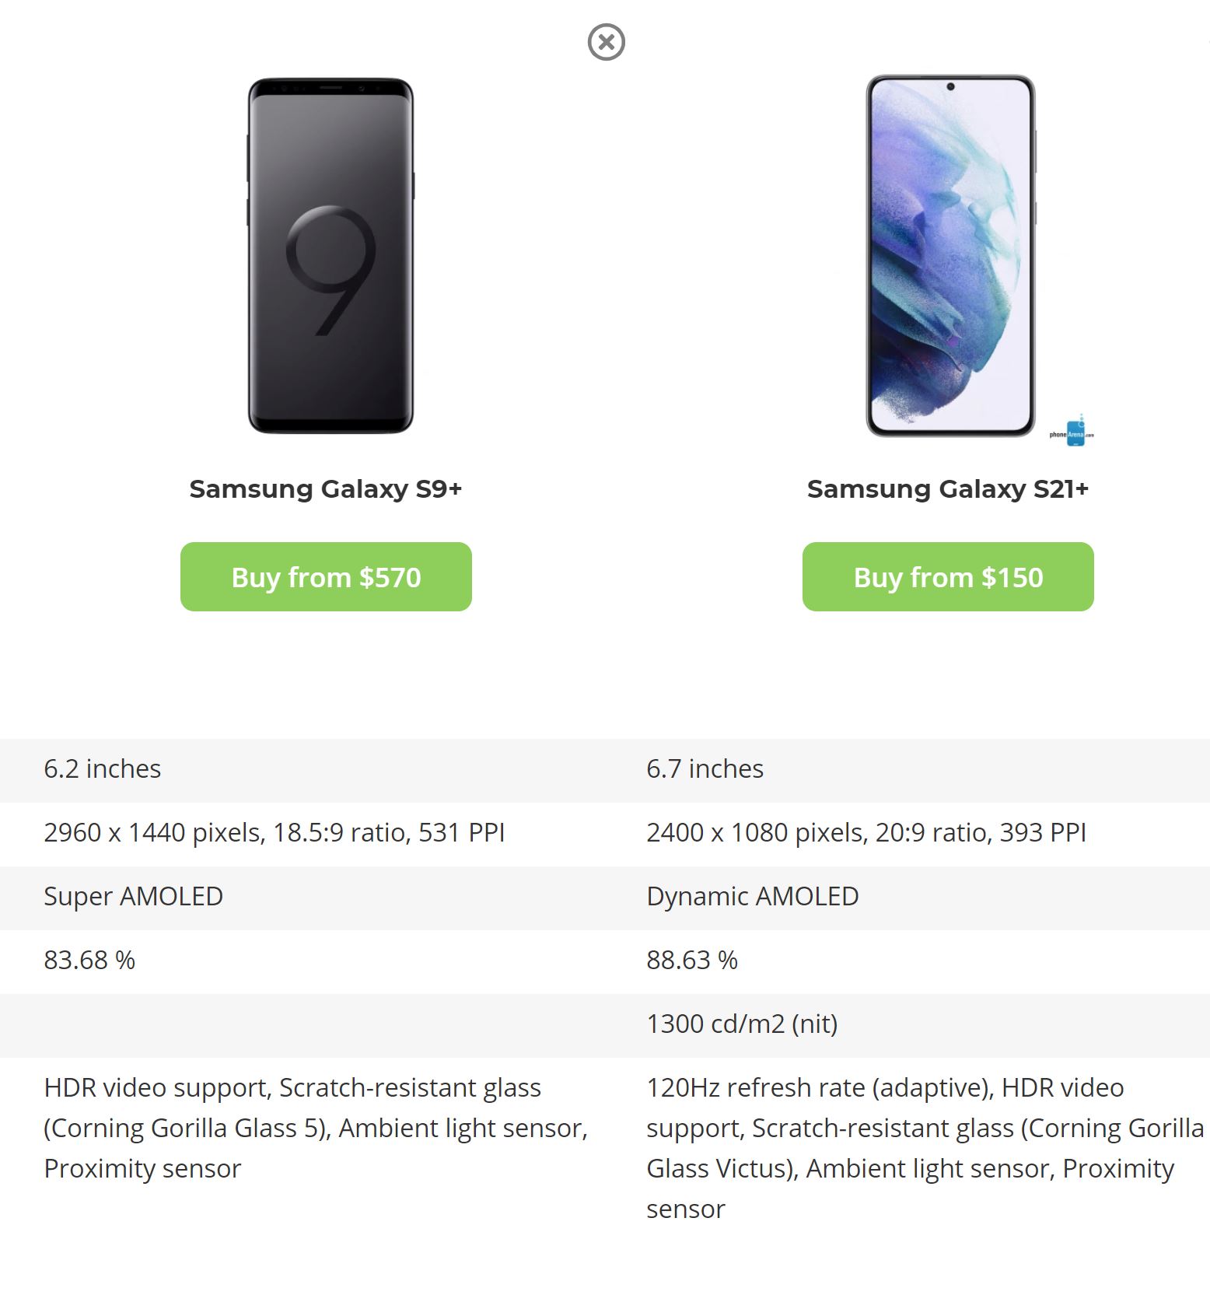Select the Samsung Galaxy S21+ title link
1210x1295 pixels.
pyautogui.click(x=949, y=489)
